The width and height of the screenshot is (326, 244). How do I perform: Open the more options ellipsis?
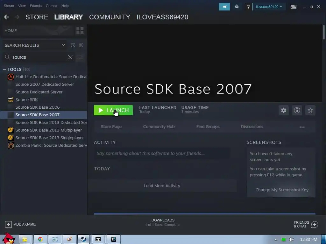[x=302, y=127]
